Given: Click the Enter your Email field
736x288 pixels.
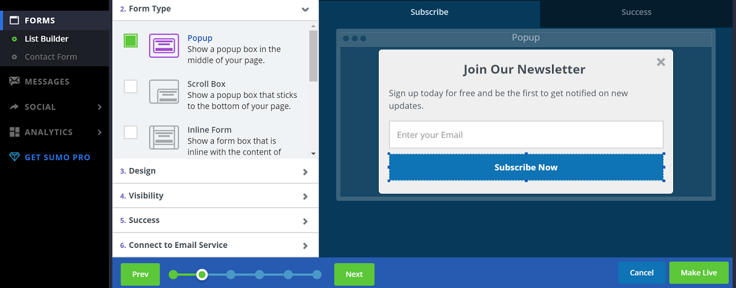Looking at the screenshot, I should [x=525, y=135].
